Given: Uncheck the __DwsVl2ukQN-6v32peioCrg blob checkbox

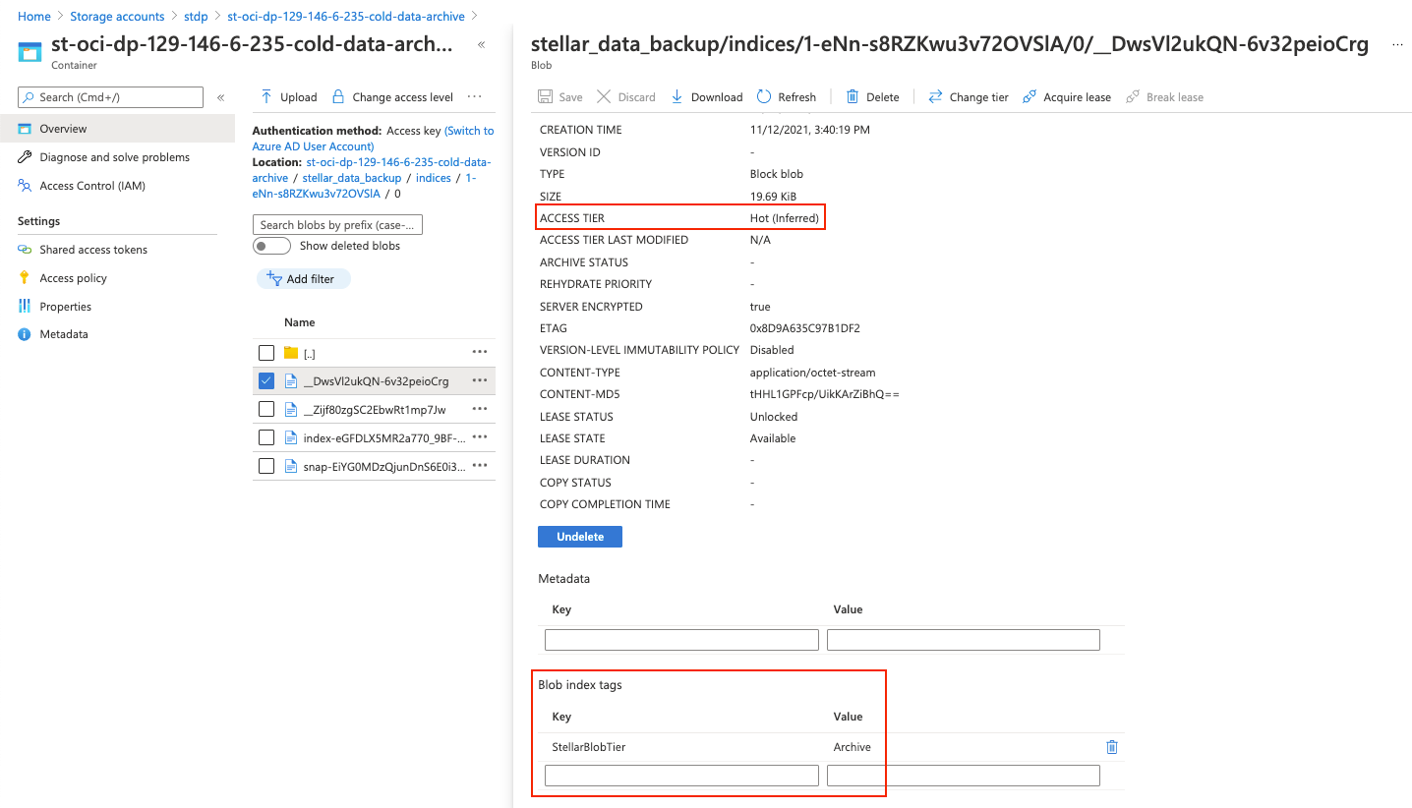Looking at the screenshot, I should (266, 381).
